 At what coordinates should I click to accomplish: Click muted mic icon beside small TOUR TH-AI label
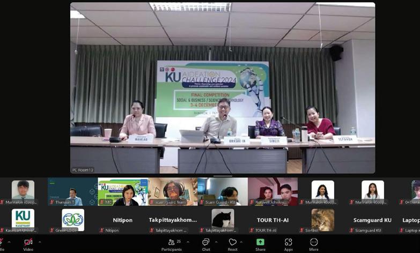(x=252, y=230)
